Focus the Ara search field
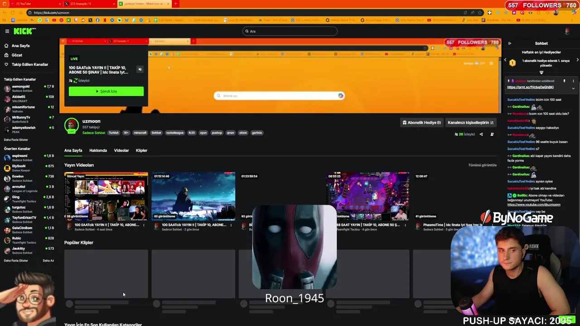The image size is (580, 326). 290,31
